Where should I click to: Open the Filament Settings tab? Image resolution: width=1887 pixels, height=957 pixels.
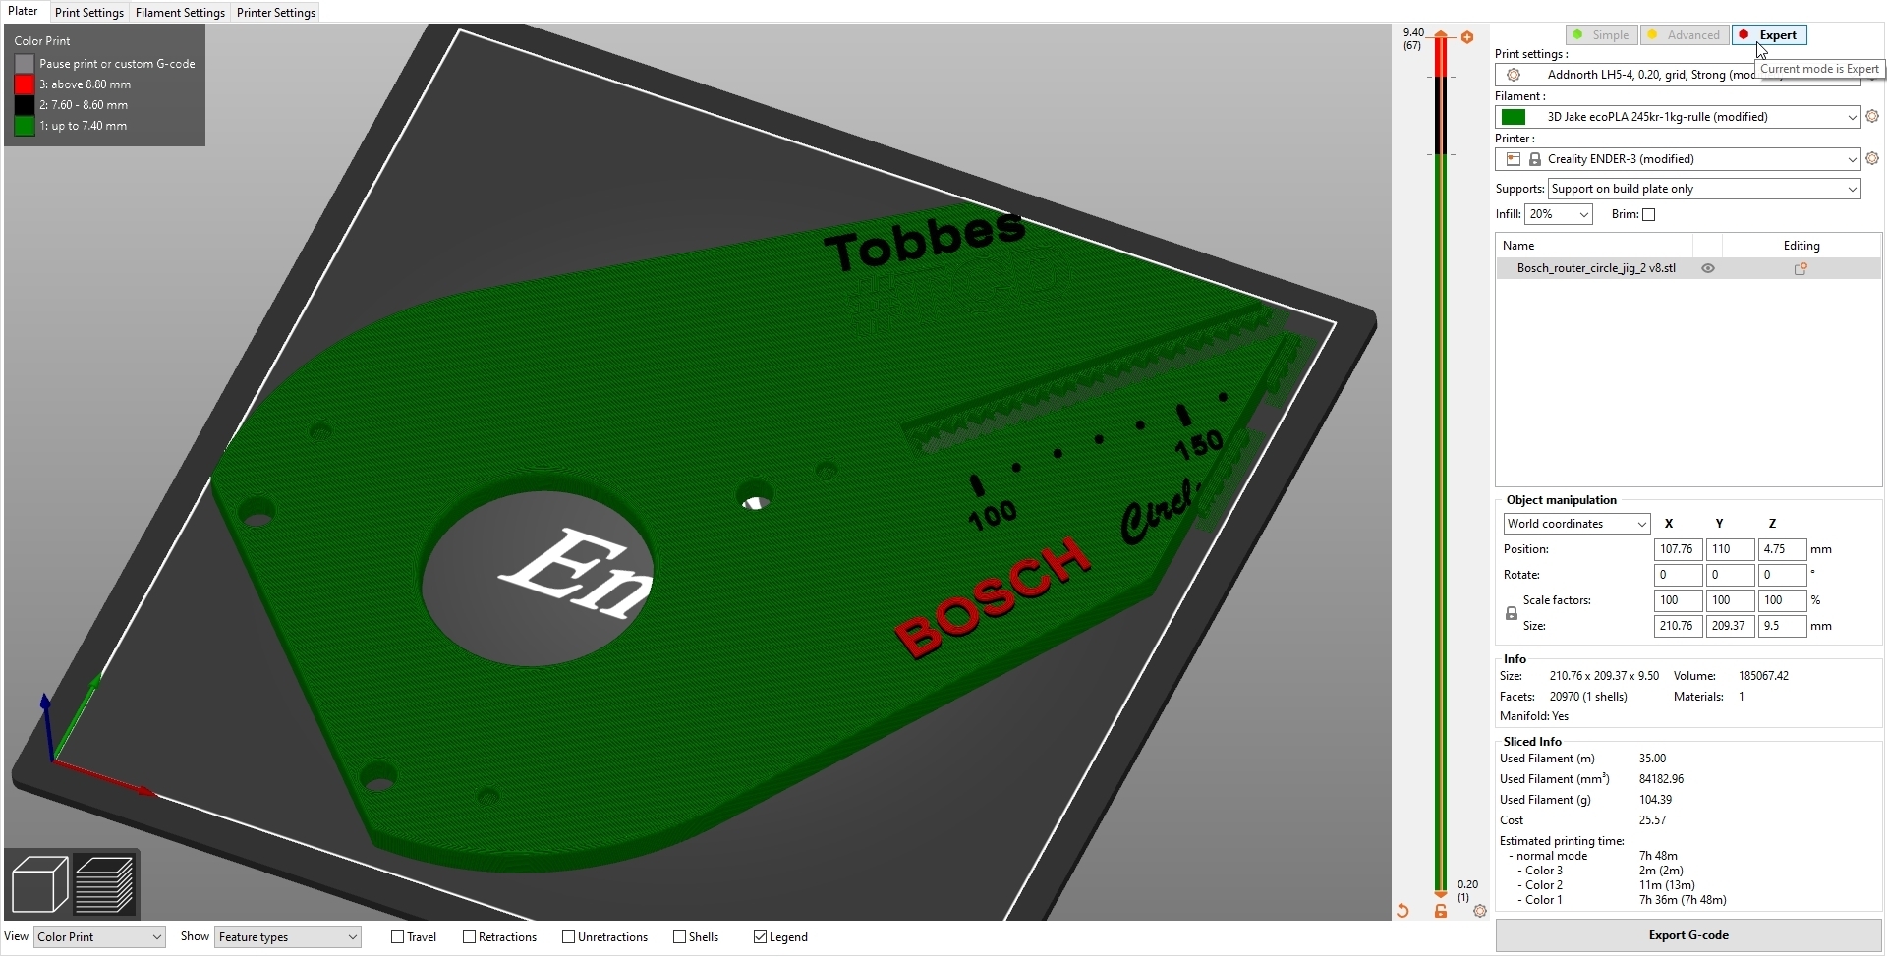tap(180, 13)
